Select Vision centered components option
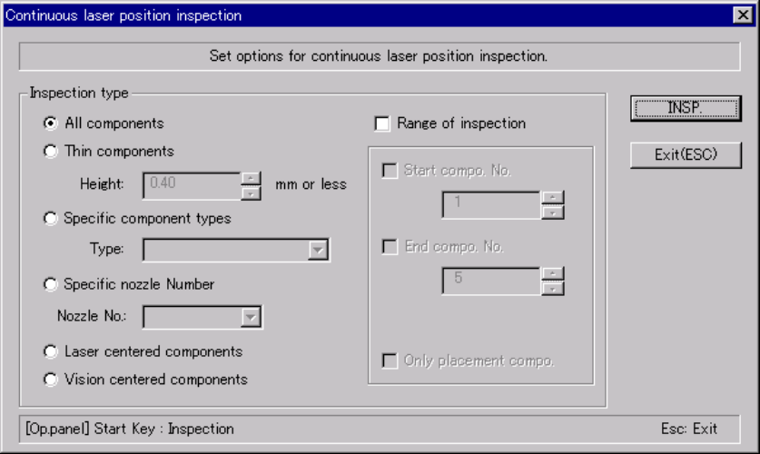Screen dimensions: 760x454 (51, 380)
